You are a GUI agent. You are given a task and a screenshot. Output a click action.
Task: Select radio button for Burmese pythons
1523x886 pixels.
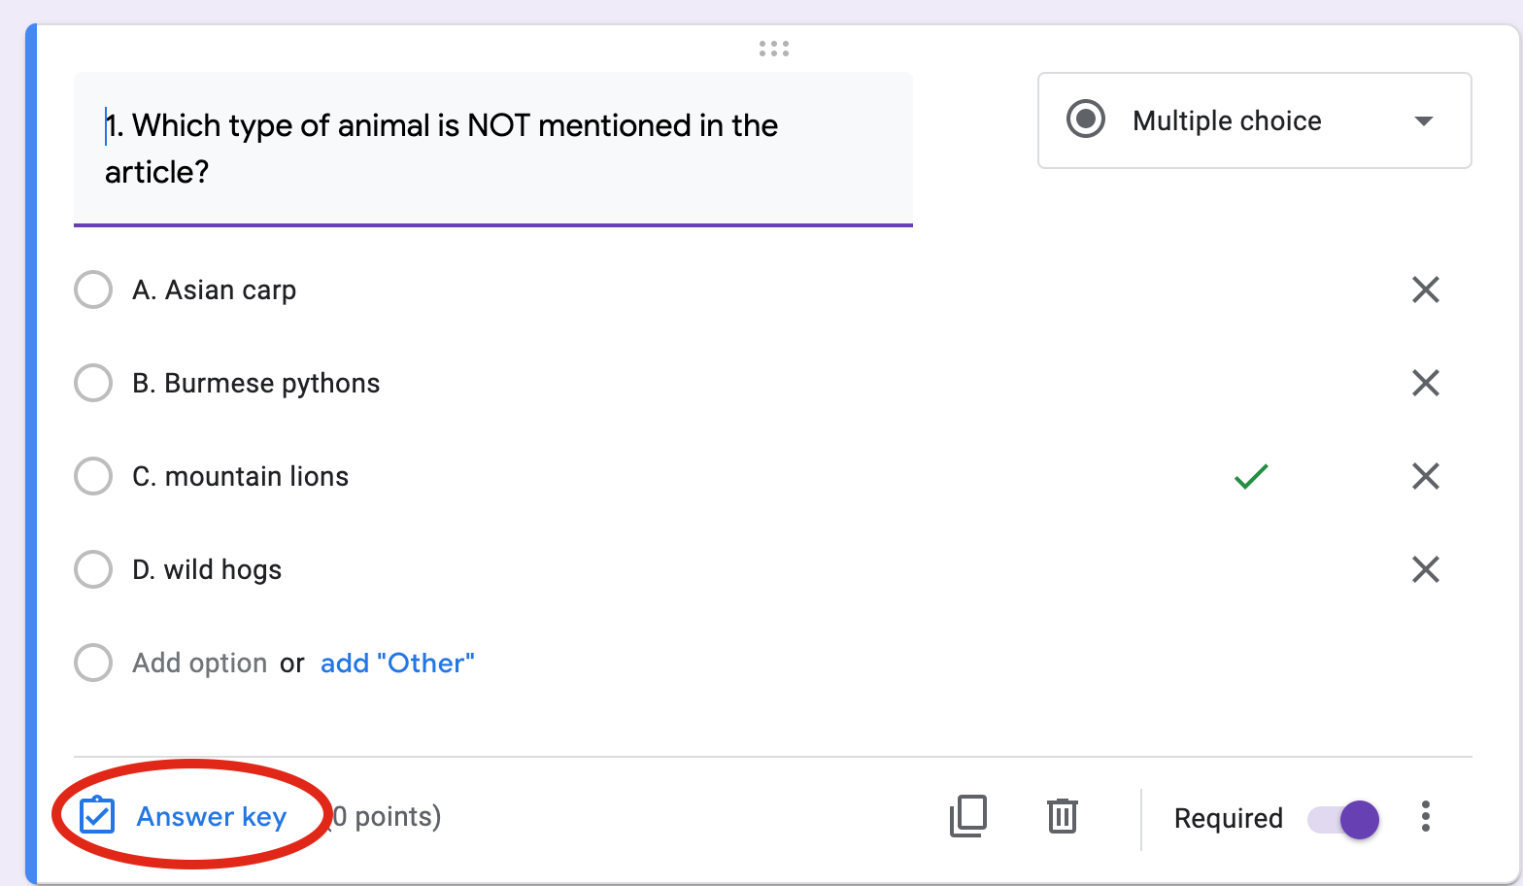[93, 383]
